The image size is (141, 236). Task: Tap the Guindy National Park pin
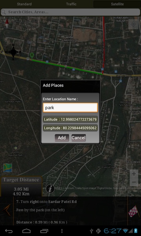16,148
